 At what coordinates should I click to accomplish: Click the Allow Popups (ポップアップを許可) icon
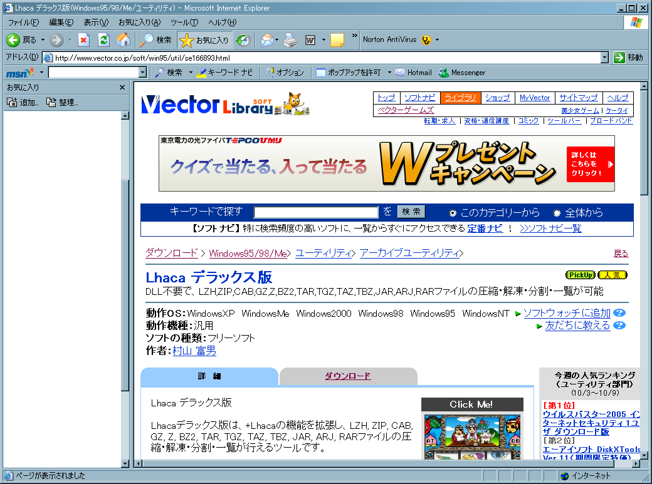(x=320, y=73)
